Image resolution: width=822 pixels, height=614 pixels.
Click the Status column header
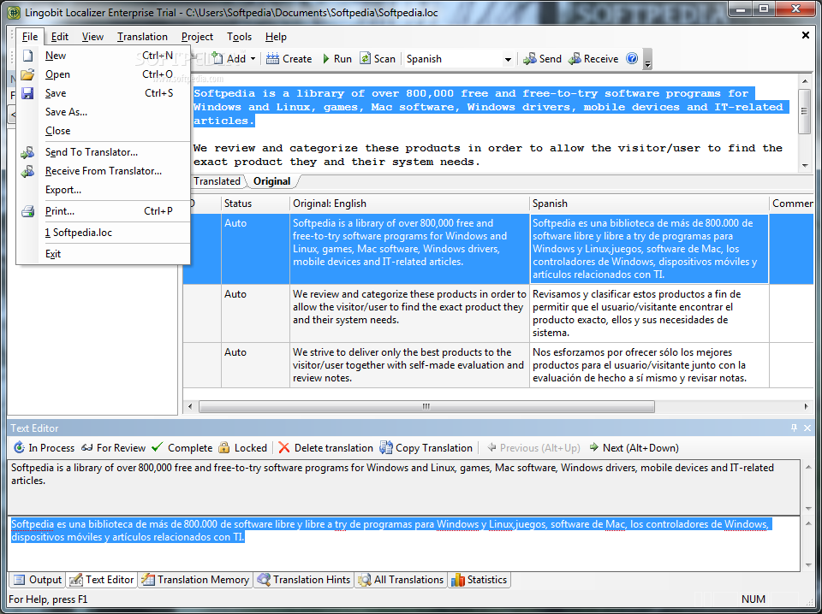(x=255, y=203)
